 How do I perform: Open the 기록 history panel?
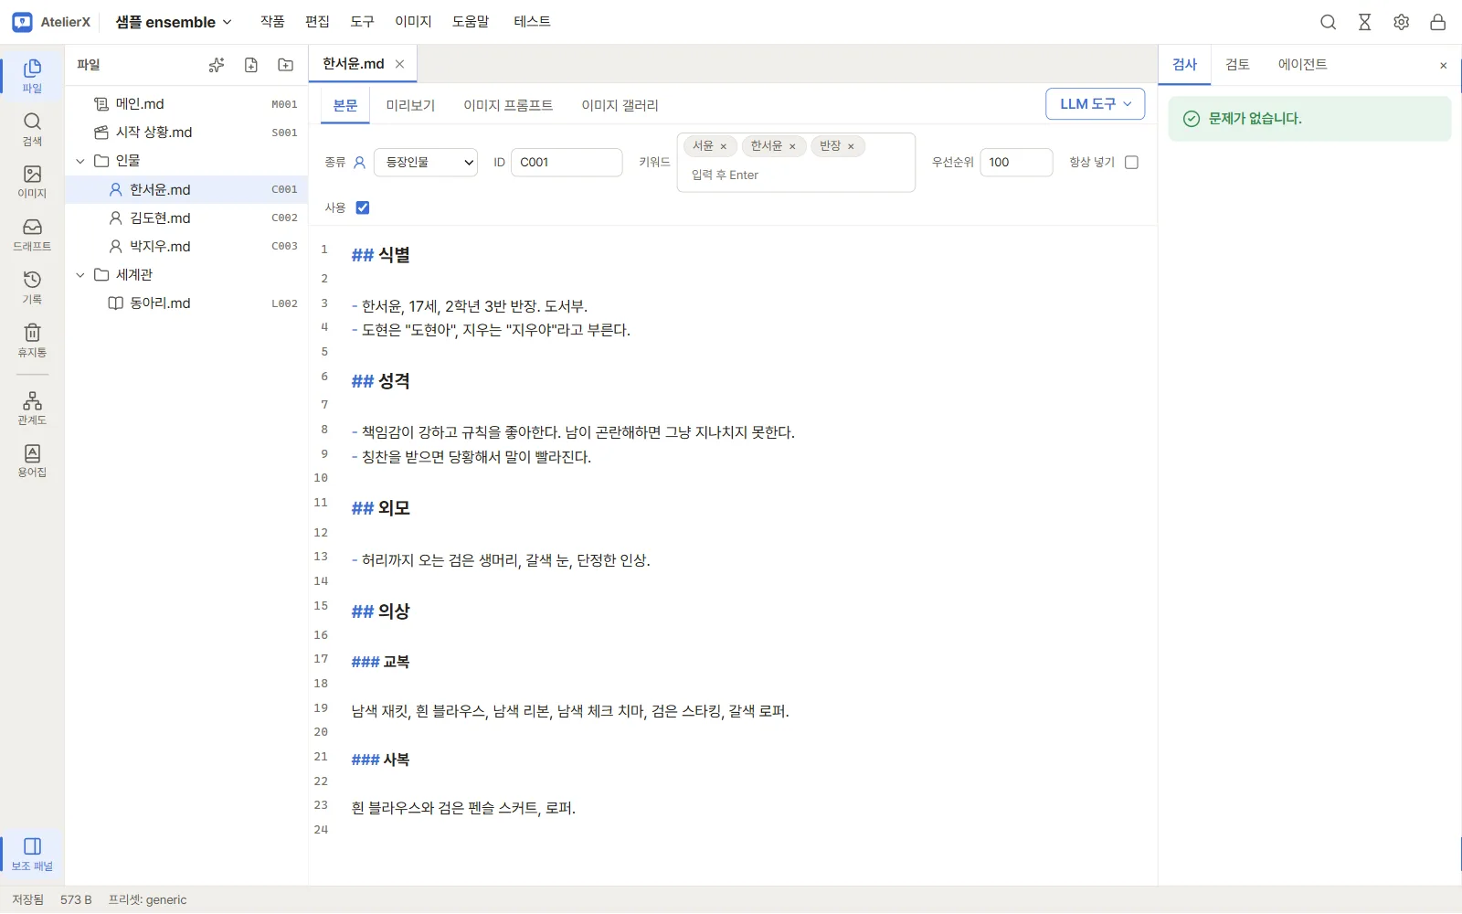(32, 288)
